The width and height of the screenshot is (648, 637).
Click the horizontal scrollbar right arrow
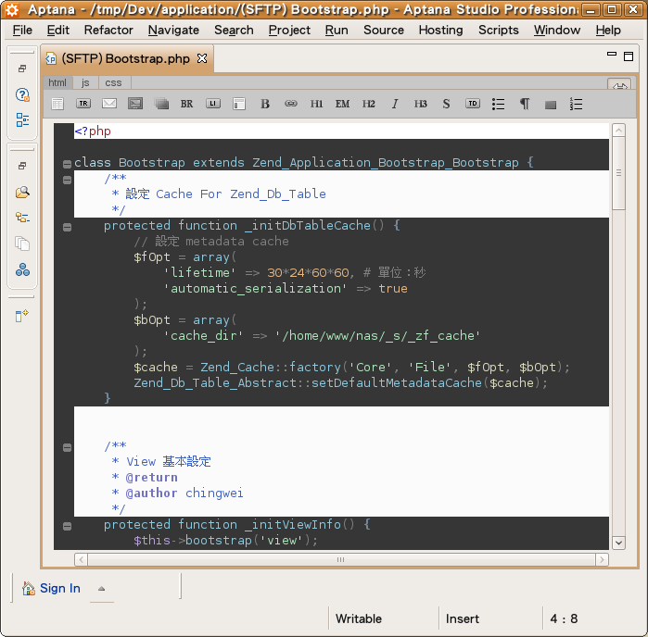tap(602, 560)
